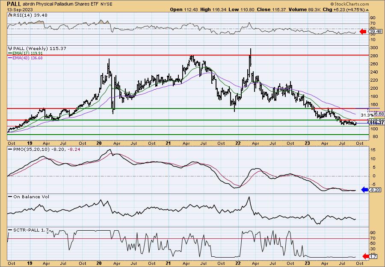Click the 90 label on RSI axis
Viewport: 385px width, 267px height.
point(373,18)
